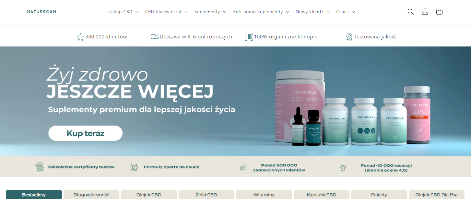Open the user account icon
Screen dimensions: 471x204
[425, 12]
